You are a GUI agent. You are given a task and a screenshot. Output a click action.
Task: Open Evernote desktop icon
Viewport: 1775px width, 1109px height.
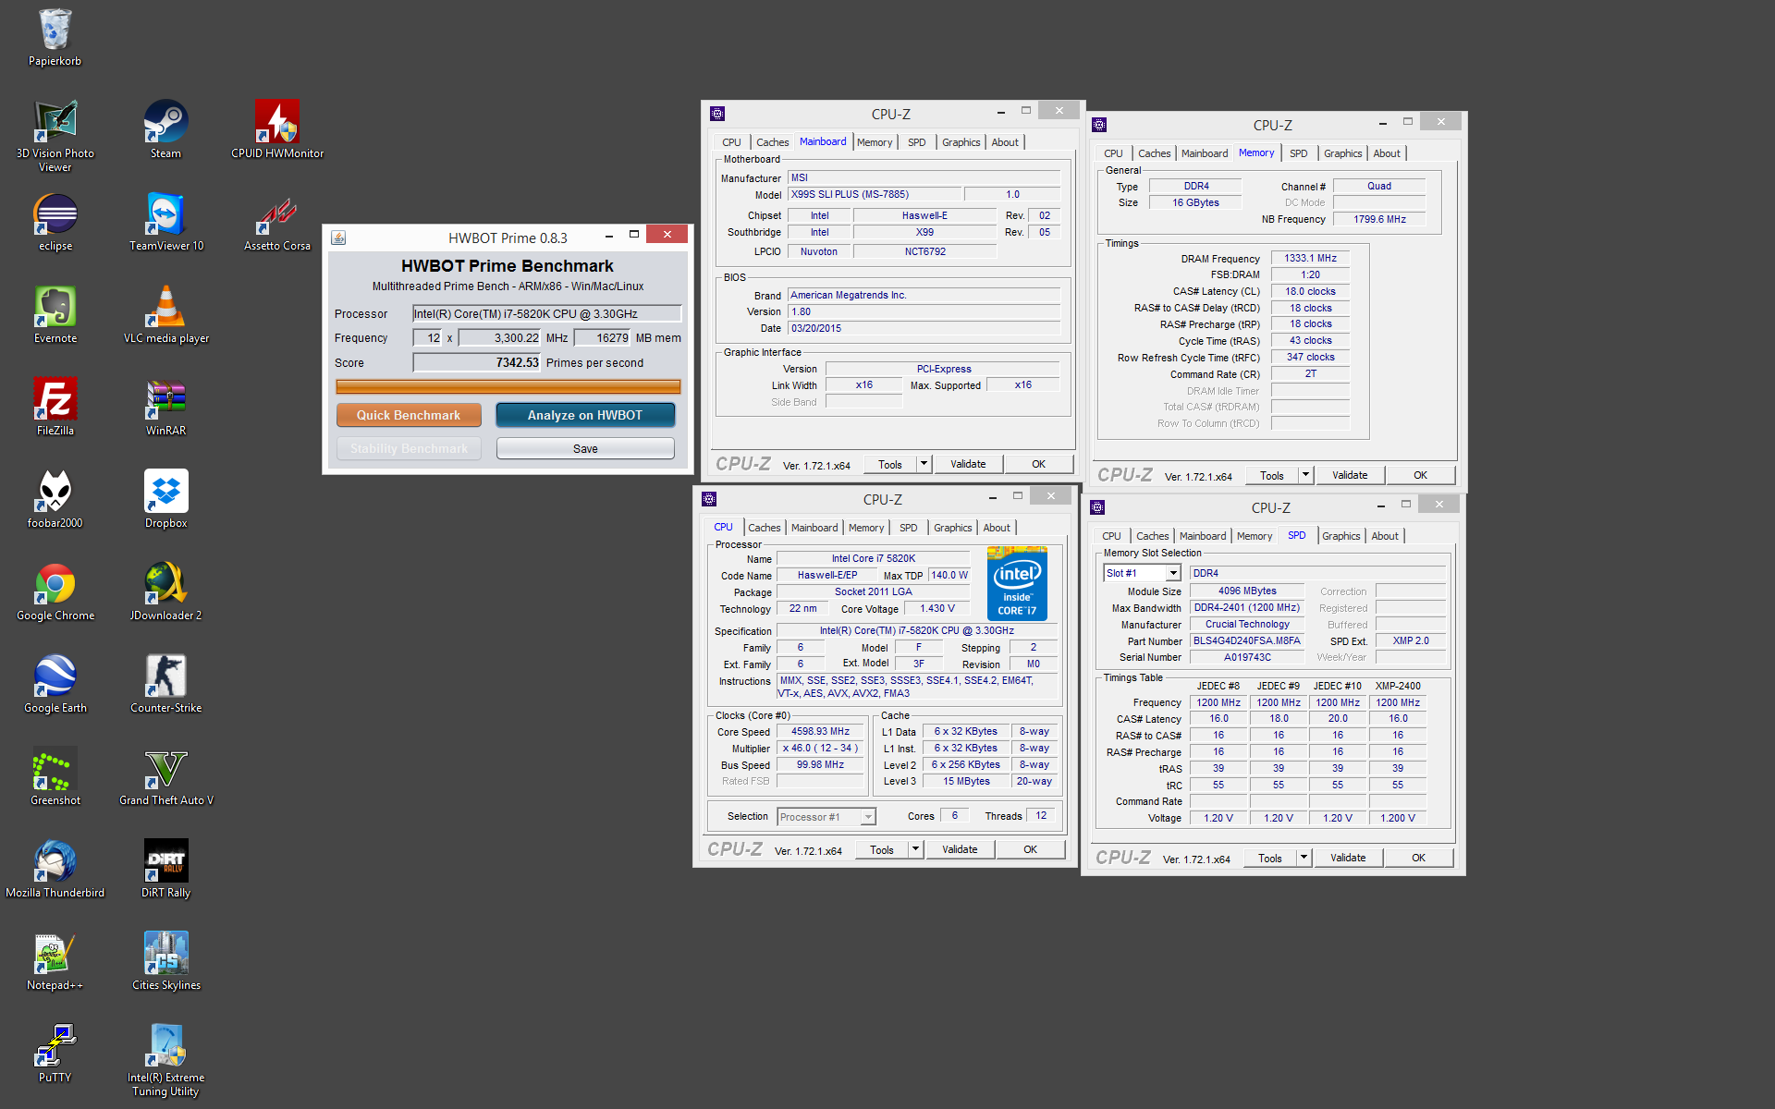[x=55, y=314]
